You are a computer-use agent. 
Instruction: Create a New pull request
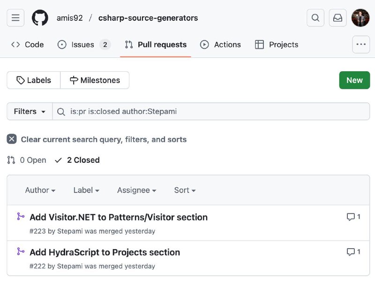click(354, 80)
